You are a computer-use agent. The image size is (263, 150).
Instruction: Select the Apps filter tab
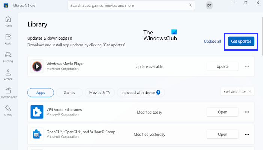[41, 93]
